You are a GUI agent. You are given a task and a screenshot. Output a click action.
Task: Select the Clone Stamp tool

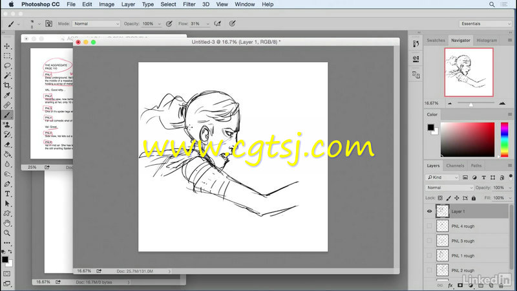pyautogui.click(x=7, y=125)
